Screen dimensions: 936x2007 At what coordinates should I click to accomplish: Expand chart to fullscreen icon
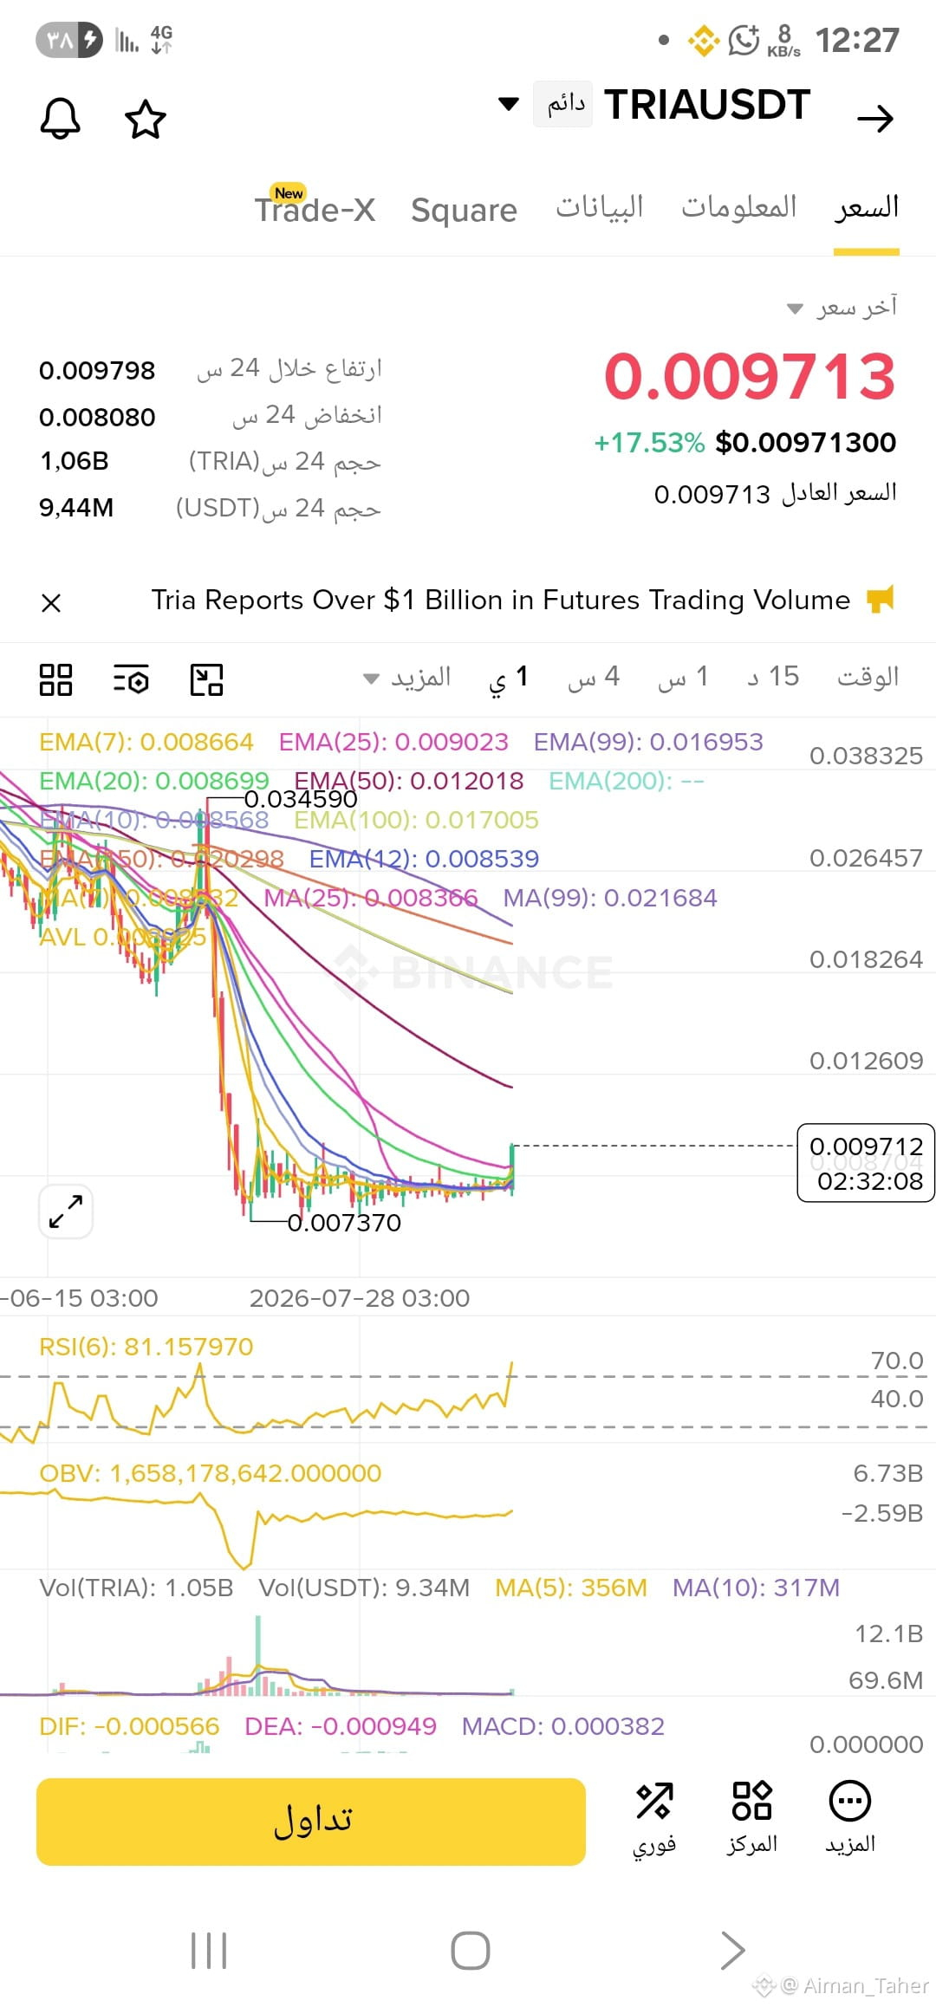point(66,1211)
